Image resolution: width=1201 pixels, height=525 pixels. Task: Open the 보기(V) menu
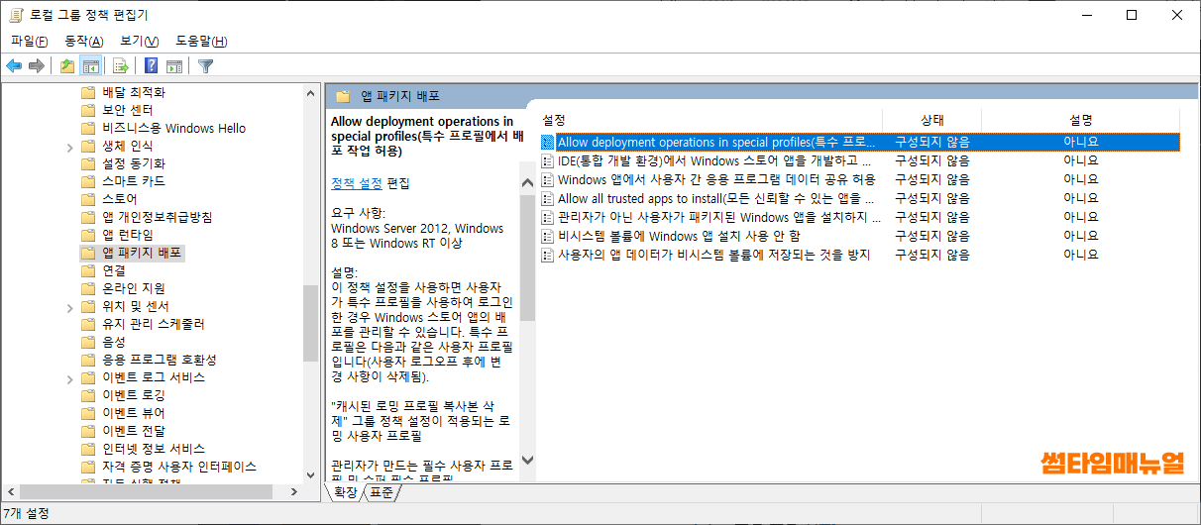[x=140, y=41]
